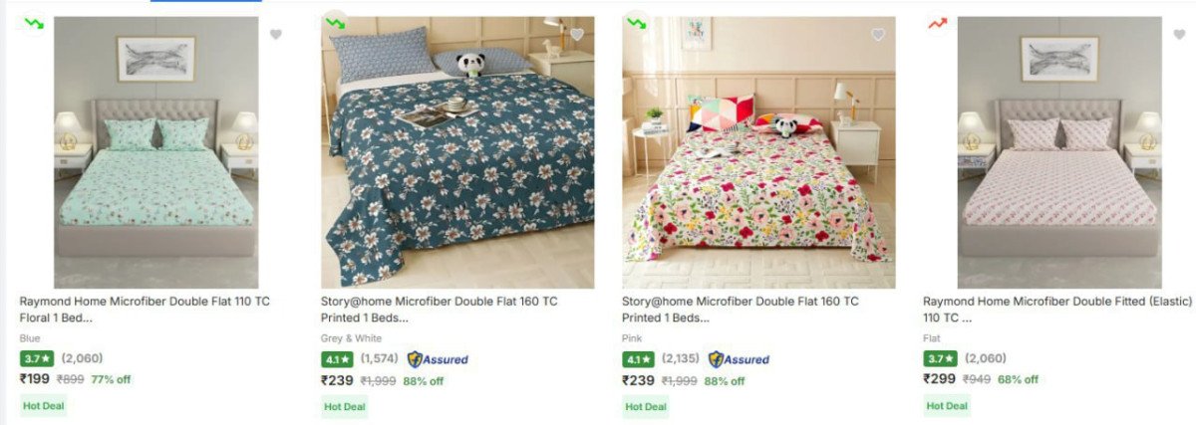Click Assured badge on Pink bedsheet
1196x425 pixels.
click(x=739, y=359)
